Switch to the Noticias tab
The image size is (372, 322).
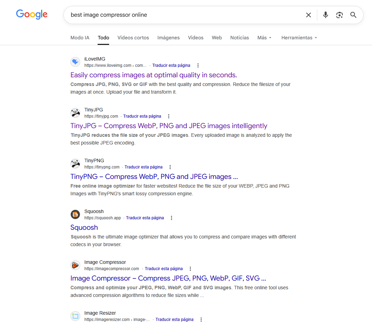[240, 38]
